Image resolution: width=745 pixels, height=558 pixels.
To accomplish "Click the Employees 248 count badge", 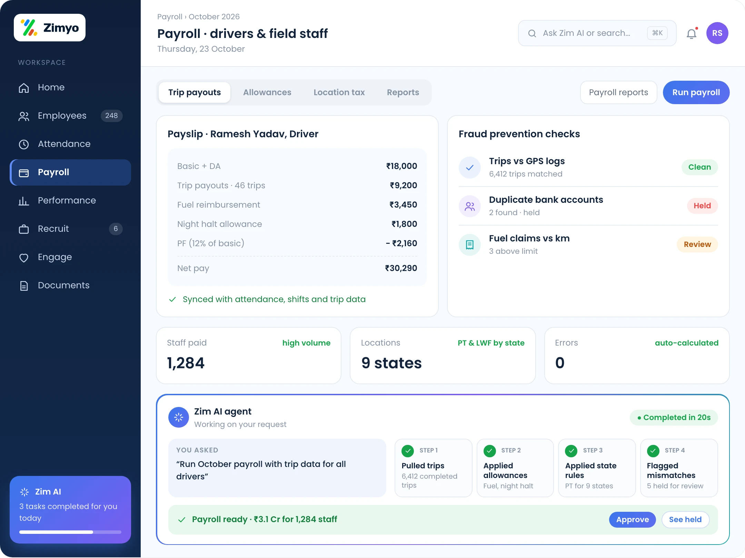I will pos(111,116).
